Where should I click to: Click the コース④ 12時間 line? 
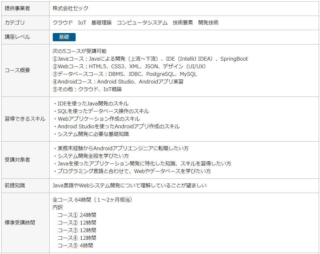tap(77, 238)
